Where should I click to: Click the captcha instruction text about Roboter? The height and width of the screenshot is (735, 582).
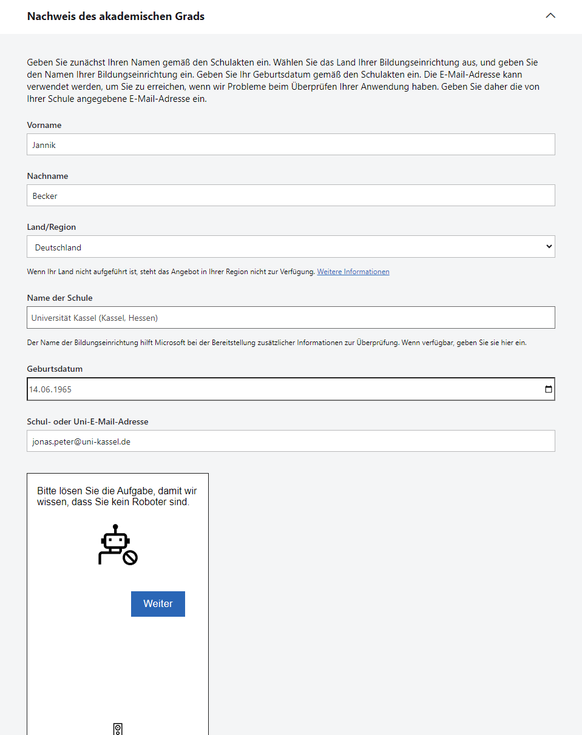coord(117,496)
